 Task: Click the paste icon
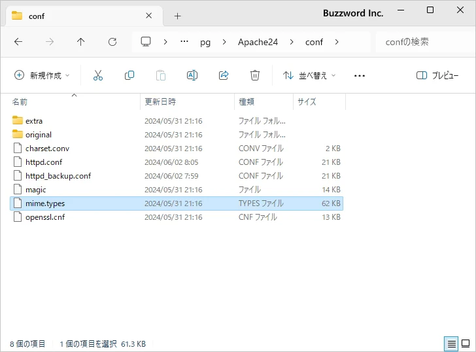(x=161, y=75)
